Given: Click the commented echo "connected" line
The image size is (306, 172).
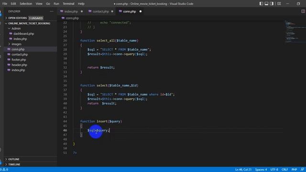Looking at the screenshot, I should click(109, 22).
